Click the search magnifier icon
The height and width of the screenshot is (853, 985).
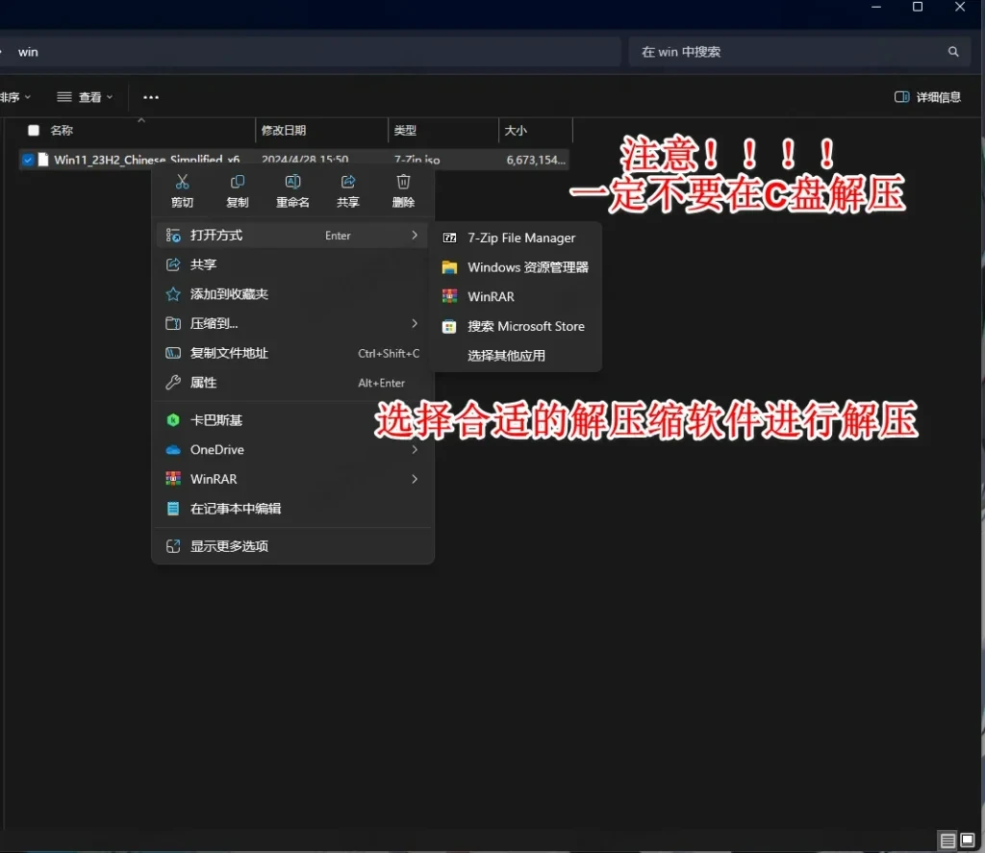[x=953, y=52]
